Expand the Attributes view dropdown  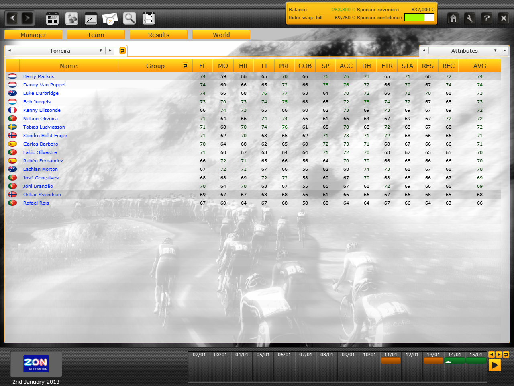point(495,51)
